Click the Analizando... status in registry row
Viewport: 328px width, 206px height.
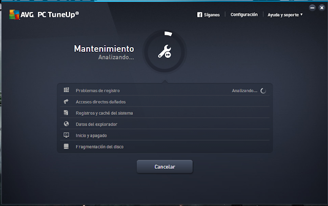244,91
